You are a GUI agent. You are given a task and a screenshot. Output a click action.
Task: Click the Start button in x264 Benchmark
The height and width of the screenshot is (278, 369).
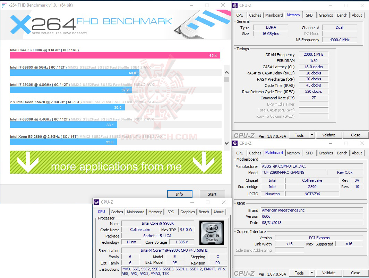(x=212, y=194)
